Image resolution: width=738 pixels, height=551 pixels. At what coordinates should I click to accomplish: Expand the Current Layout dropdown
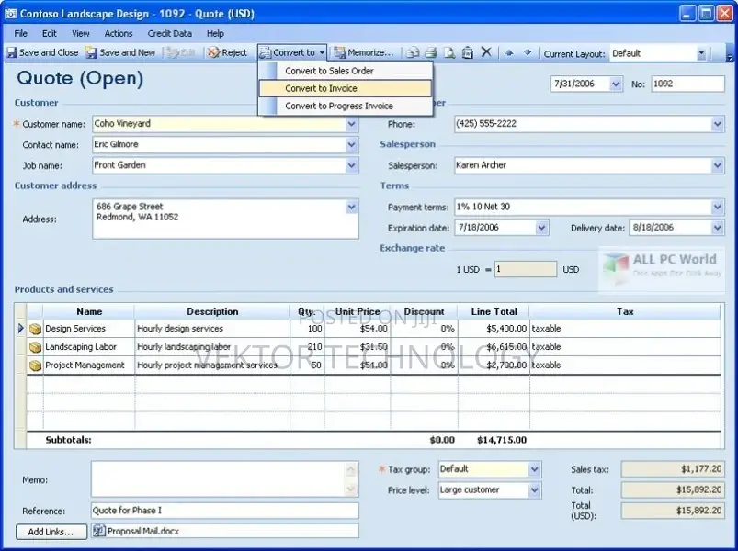pyautogui.click(x=701, y=53)
